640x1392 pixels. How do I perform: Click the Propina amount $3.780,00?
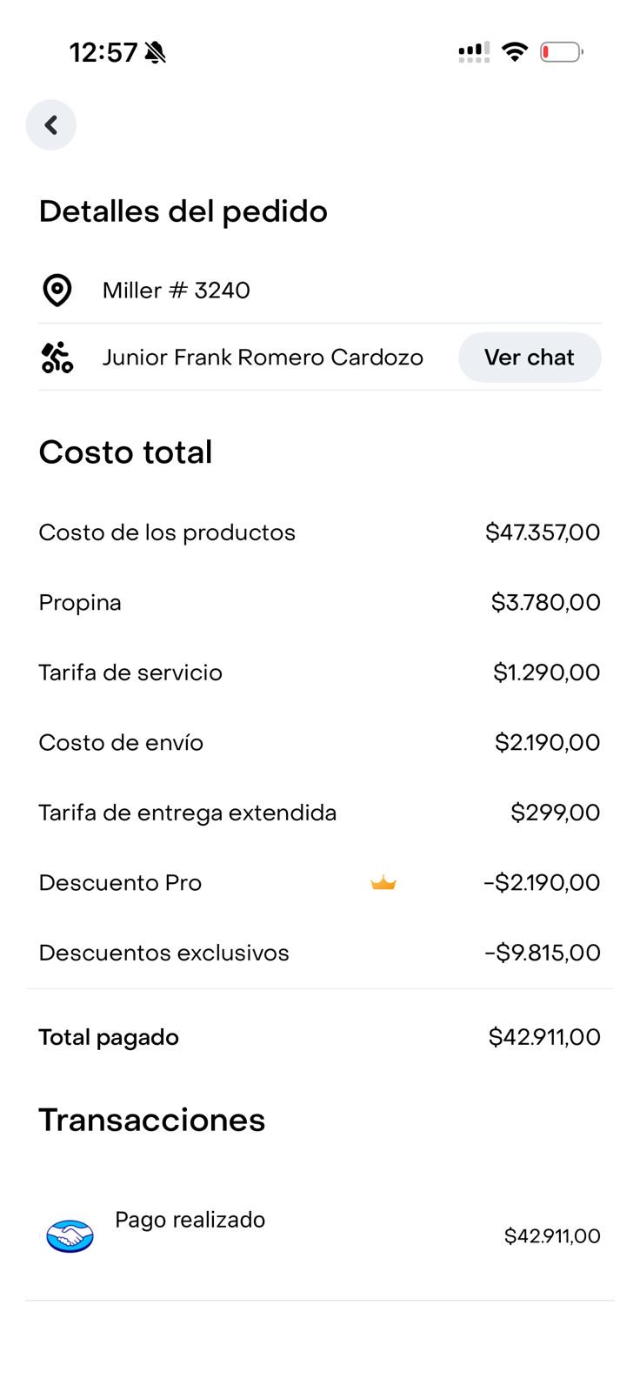click(545, 602)
